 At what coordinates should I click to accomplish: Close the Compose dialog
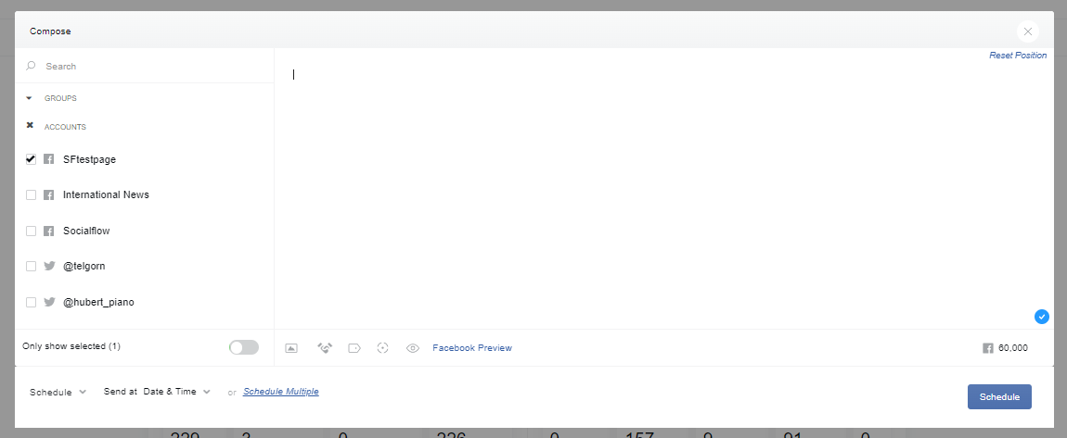1027,31
